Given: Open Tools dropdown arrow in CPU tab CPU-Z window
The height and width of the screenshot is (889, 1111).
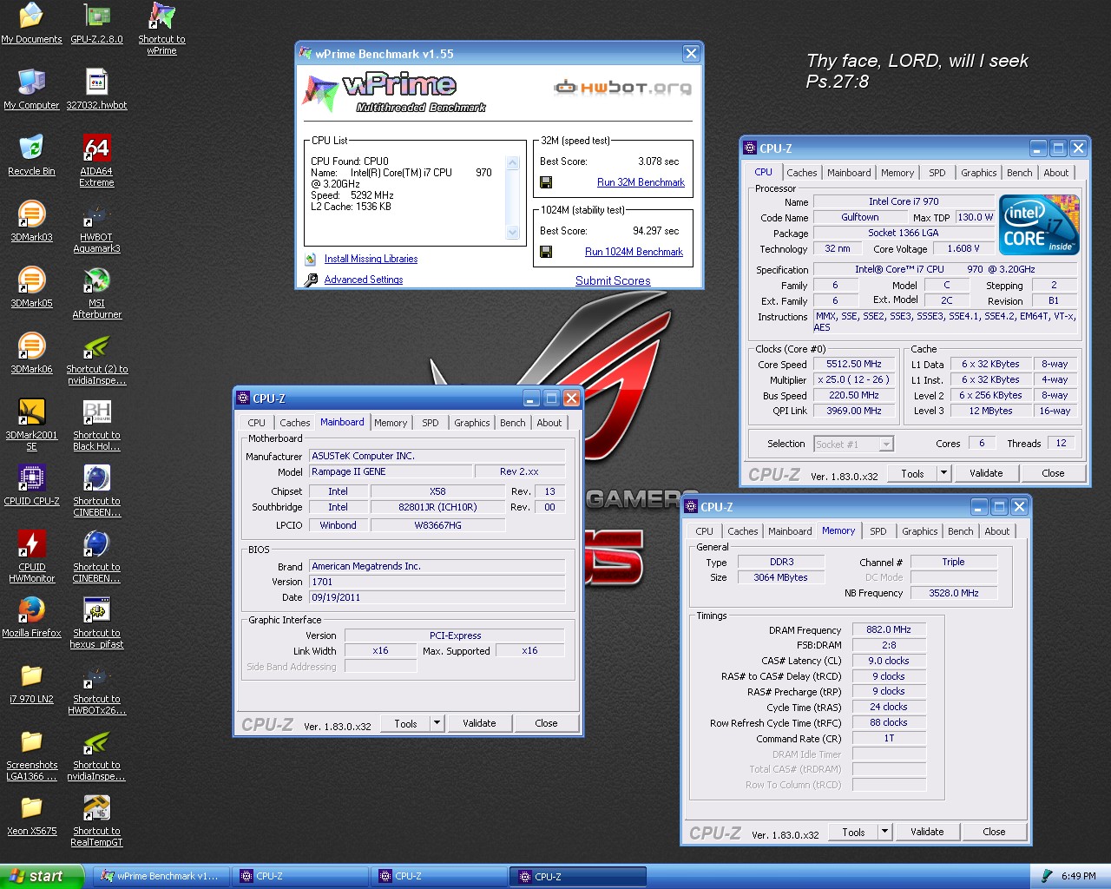Looking at the screenshot, I should pos(943,473).
